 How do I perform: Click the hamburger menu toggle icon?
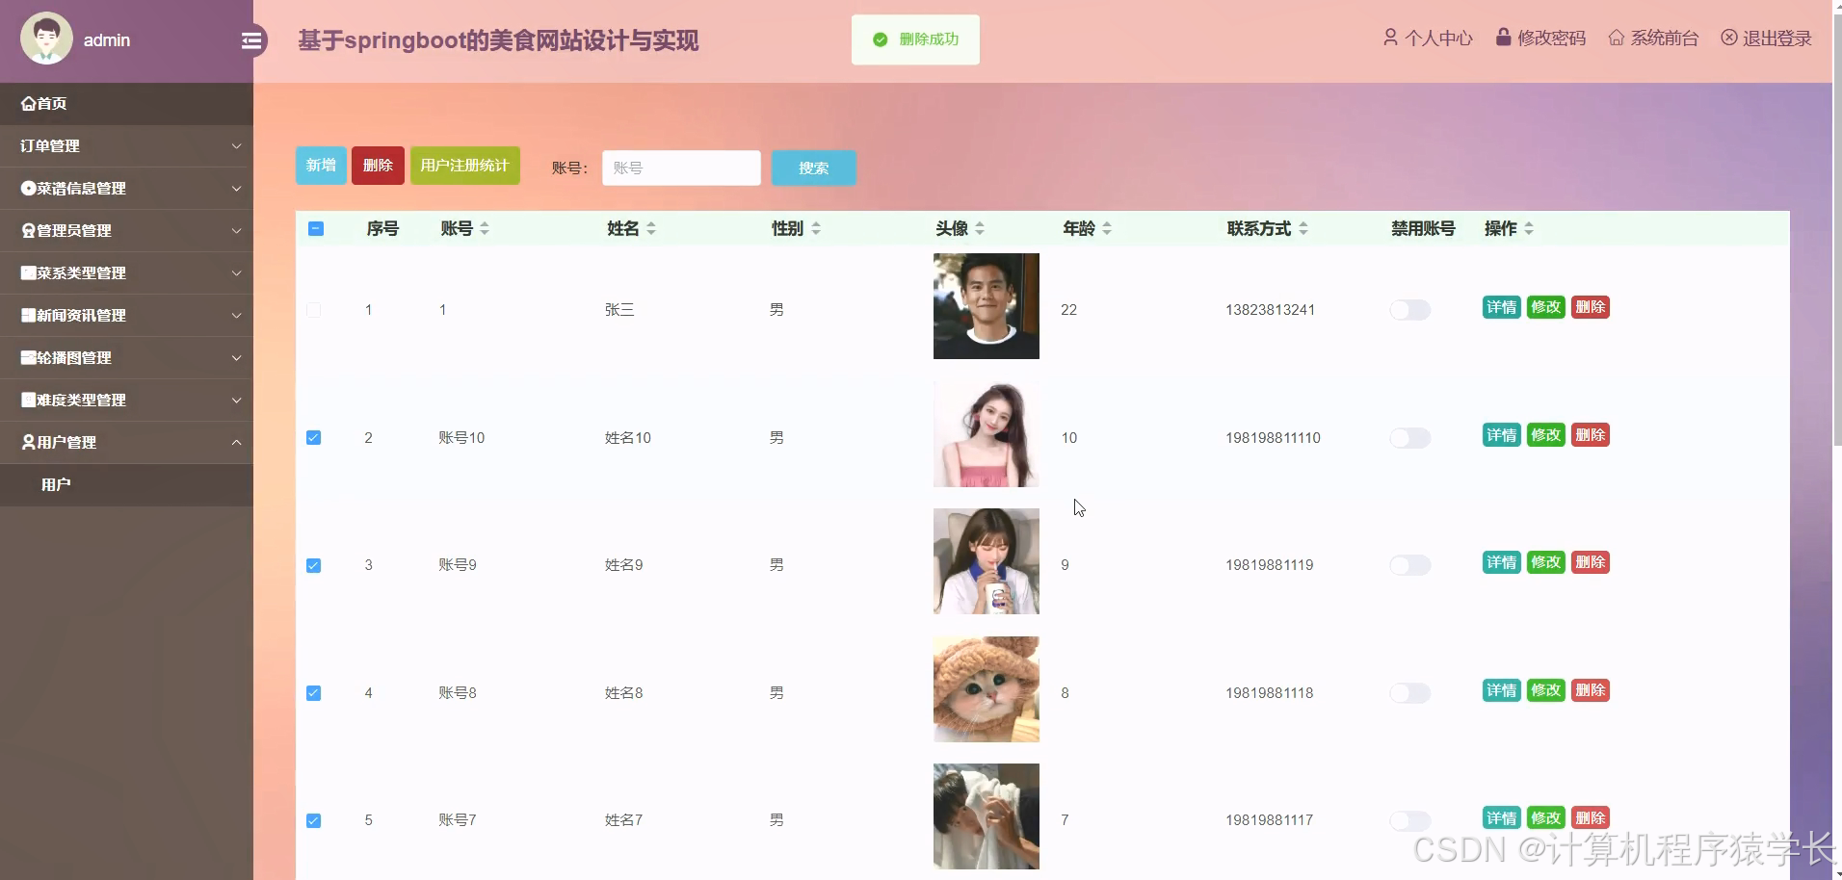coord(252,40)
